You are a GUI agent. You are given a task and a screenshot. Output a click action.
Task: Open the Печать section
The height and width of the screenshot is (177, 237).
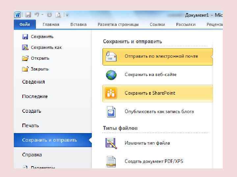[30, 126]
